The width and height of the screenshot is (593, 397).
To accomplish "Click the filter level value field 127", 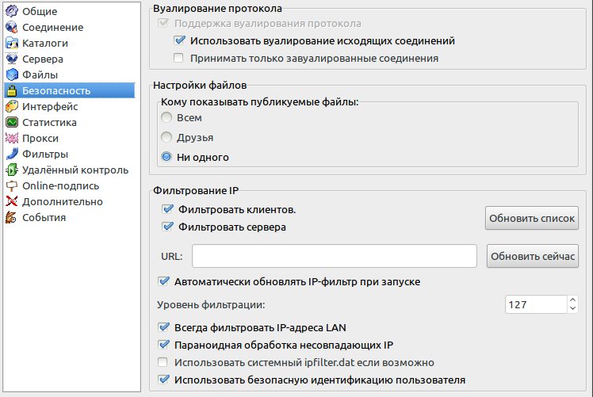I will (536, 304).
